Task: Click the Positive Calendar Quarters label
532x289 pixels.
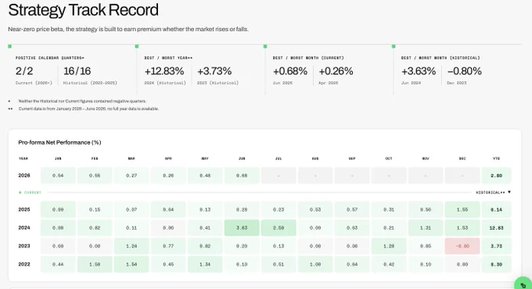Action: tap(49, 58)
